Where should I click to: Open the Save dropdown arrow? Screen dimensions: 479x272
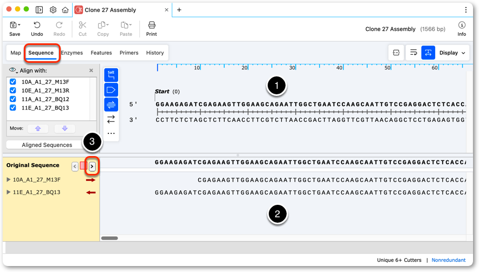[20, 25]
